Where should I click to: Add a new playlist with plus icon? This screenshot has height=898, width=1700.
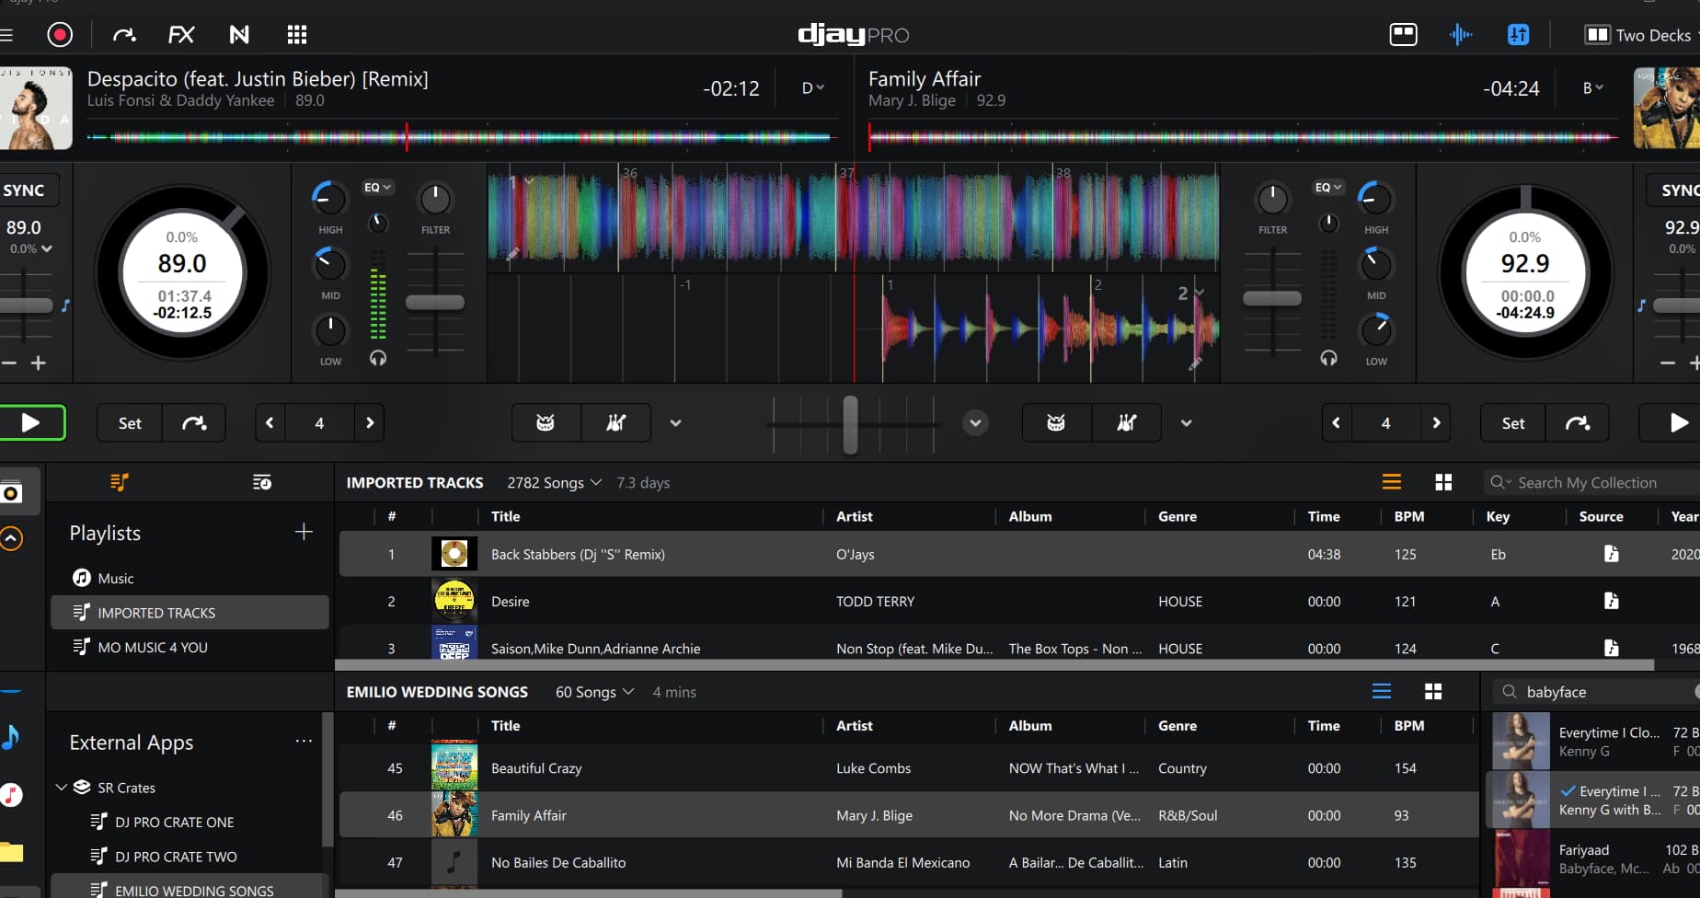(x=304, y=532)
